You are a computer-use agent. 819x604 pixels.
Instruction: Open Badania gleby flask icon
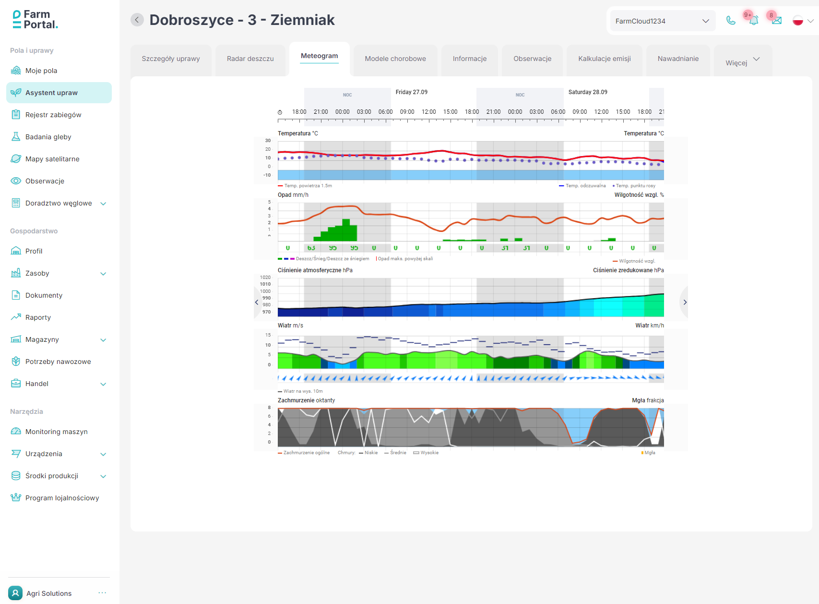pos(16,137)
